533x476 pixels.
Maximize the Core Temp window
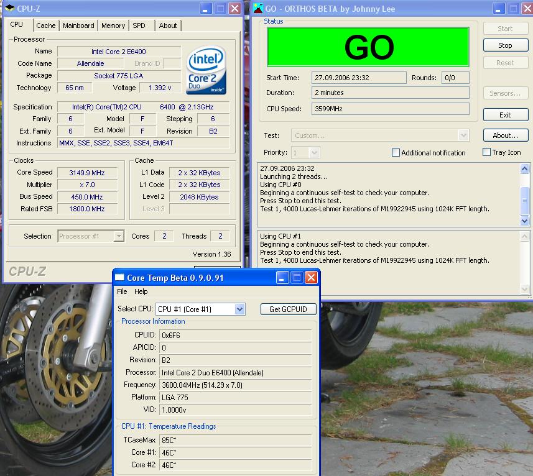click(297, 278)
